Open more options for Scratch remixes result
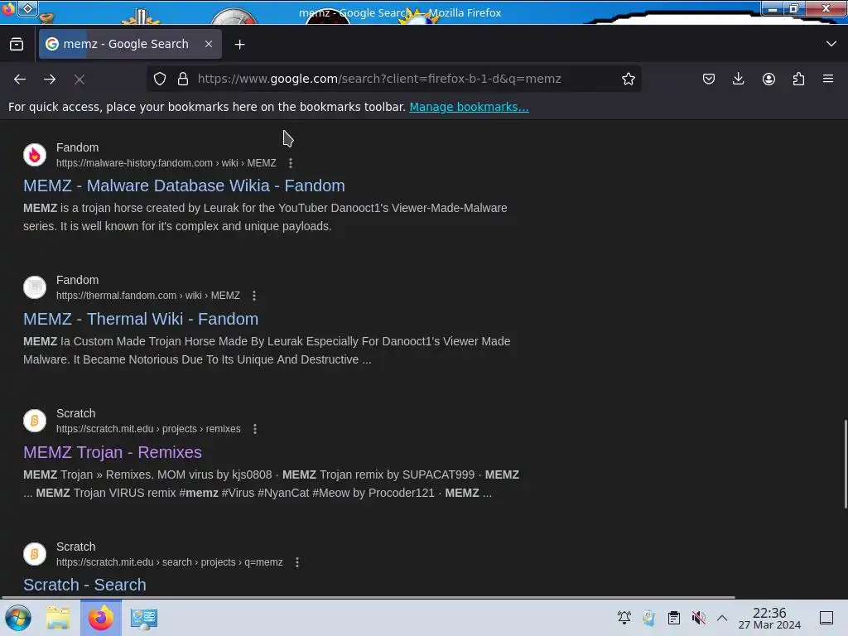Viewport: 848px width, 636px height. coord(255,429)
